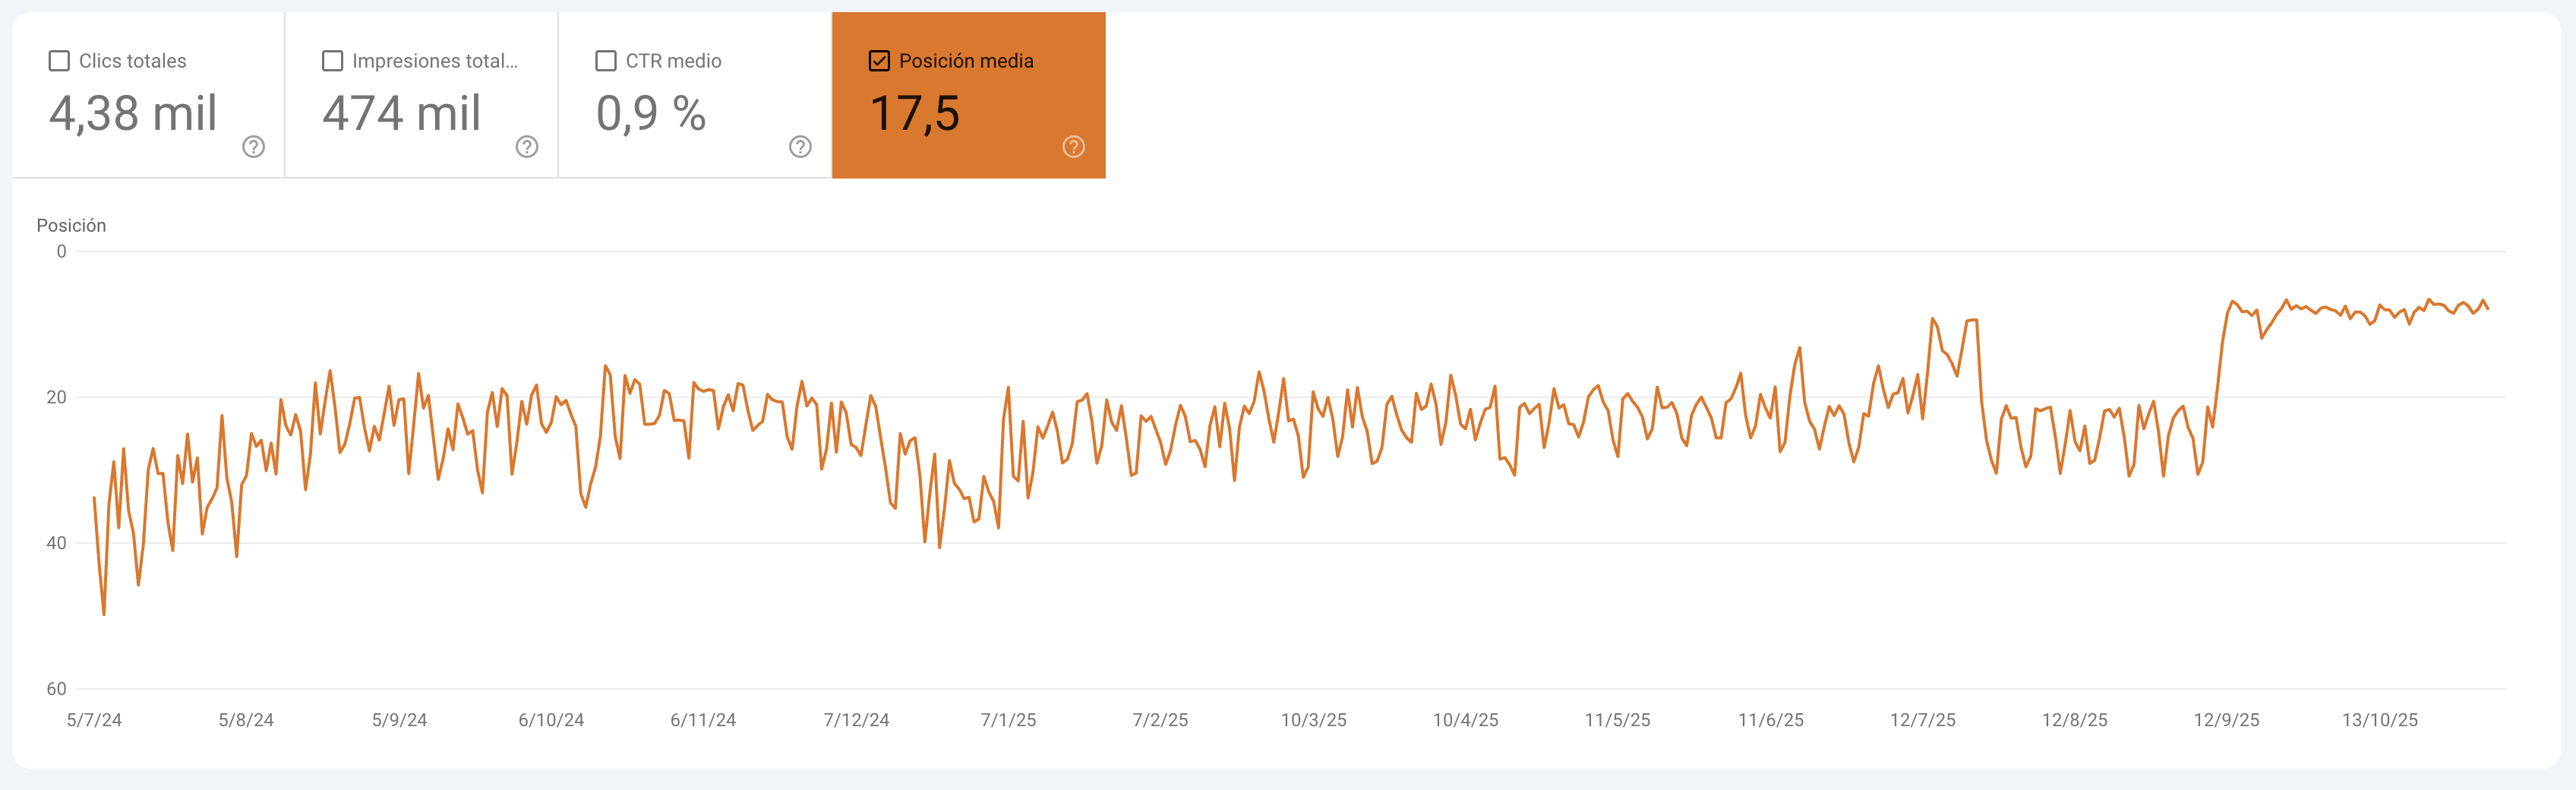Click the 474 mil impressions value
2576x790 pixels.
pos(401,113)
